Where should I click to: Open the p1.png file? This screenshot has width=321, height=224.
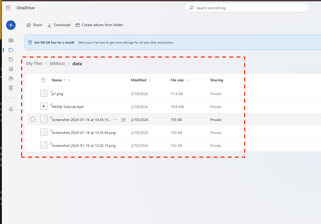click(x=57, y=94)
